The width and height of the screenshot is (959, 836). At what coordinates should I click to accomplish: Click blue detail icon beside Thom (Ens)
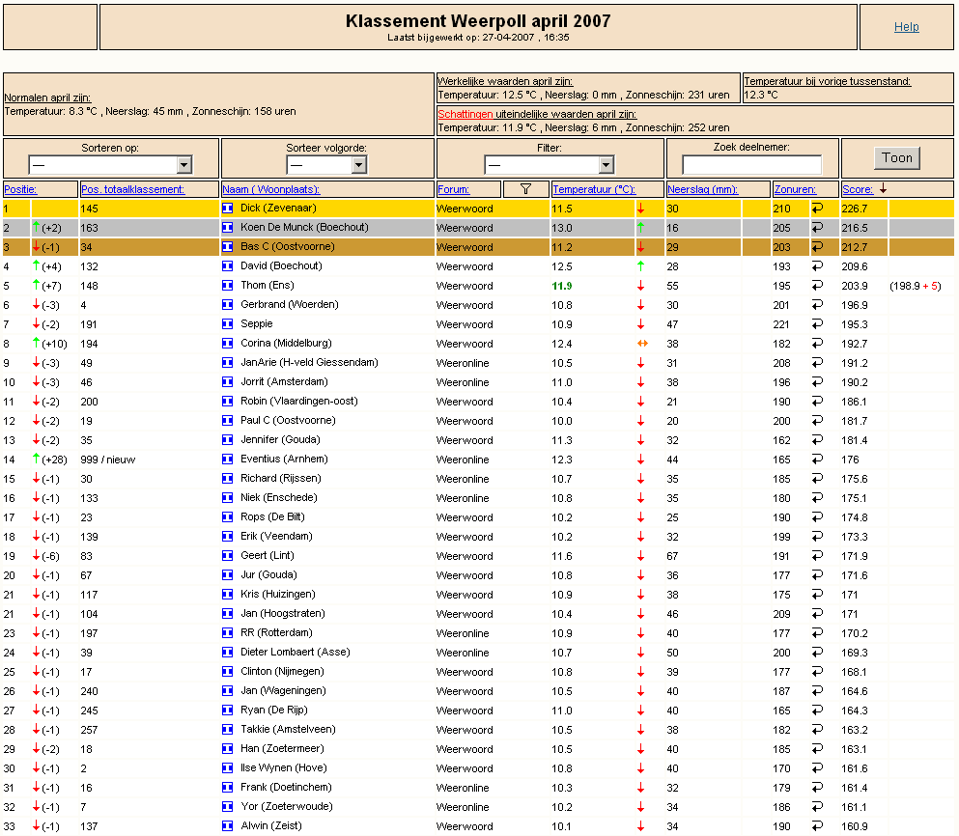(x=228, y=285)
